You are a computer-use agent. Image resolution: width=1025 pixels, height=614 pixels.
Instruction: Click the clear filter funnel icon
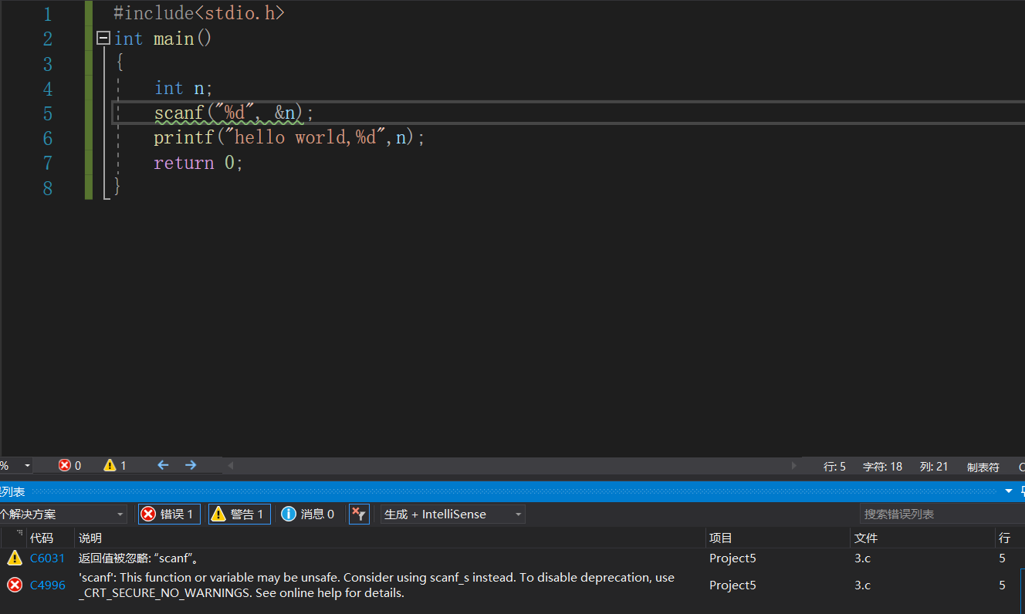tap(359, 514)
